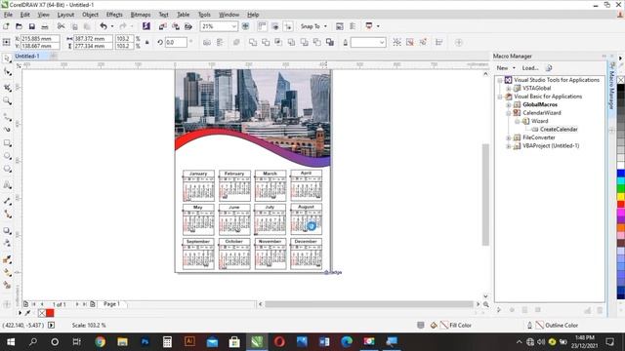Click the Trim shapes icon
This screenshot has width=625, height=351.
(x=266, y=42)
